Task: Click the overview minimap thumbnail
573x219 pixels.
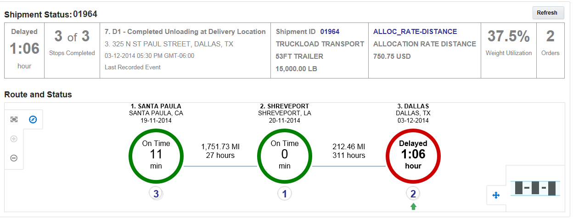Action: (535, 188)
